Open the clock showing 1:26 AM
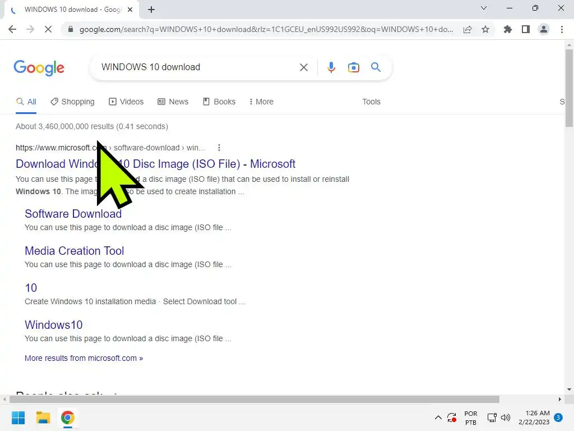 point(534,418)
